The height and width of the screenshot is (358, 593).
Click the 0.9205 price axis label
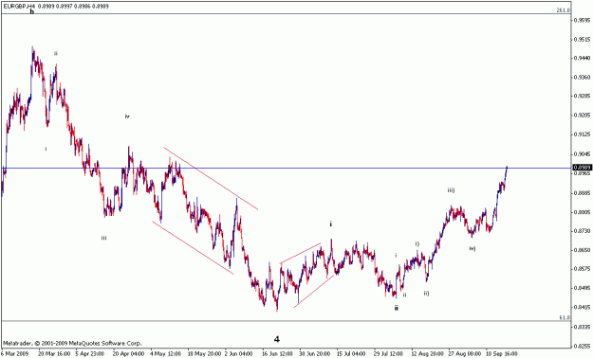click(582, 116)
